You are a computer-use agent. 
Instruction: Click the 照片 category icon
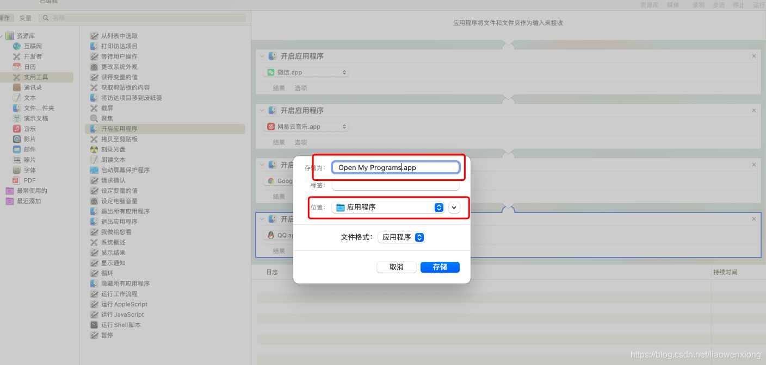coord(17,160)
